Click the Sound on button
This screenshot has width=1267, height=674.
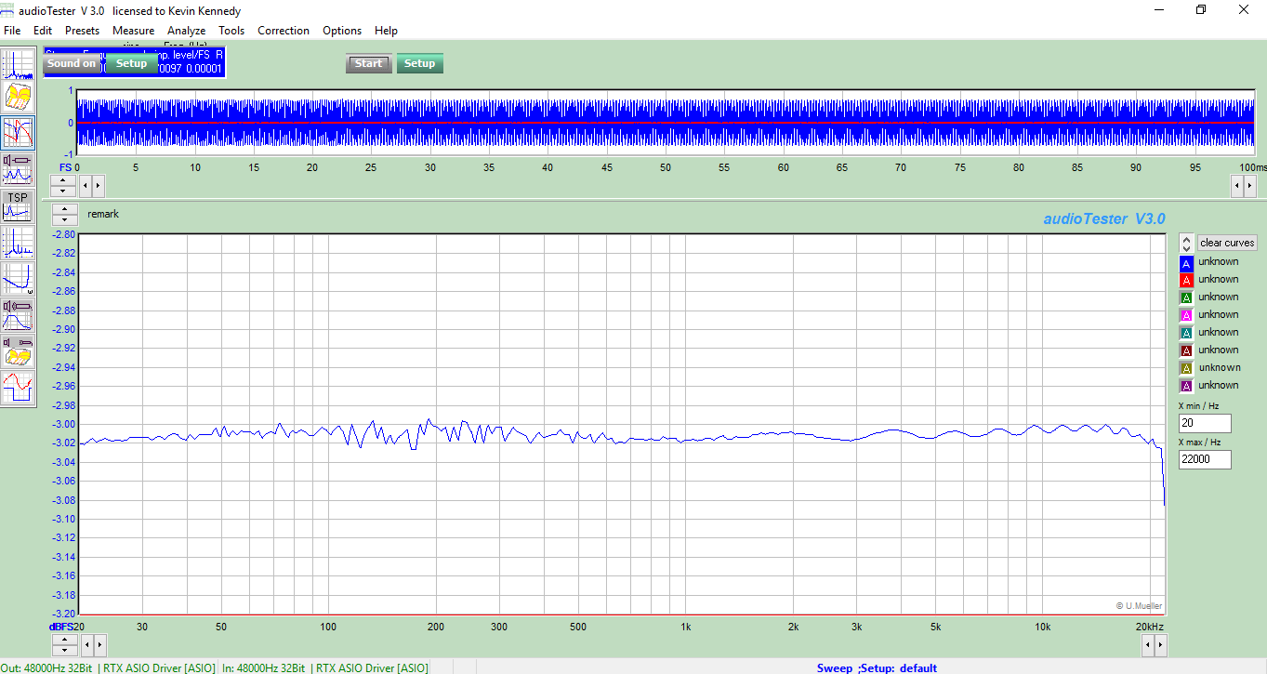[72, 63]
